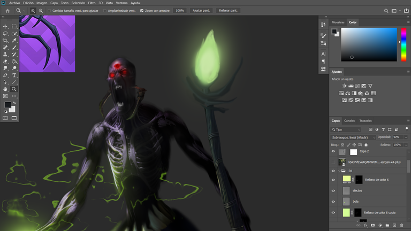Open the share icon at top right

(406, 11)
